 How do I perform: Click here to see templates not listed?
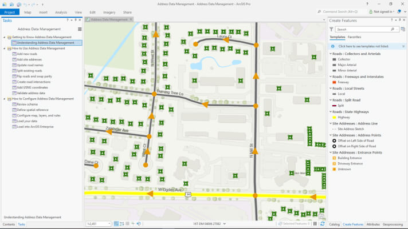pyautogui.click(x=363, y=46)
